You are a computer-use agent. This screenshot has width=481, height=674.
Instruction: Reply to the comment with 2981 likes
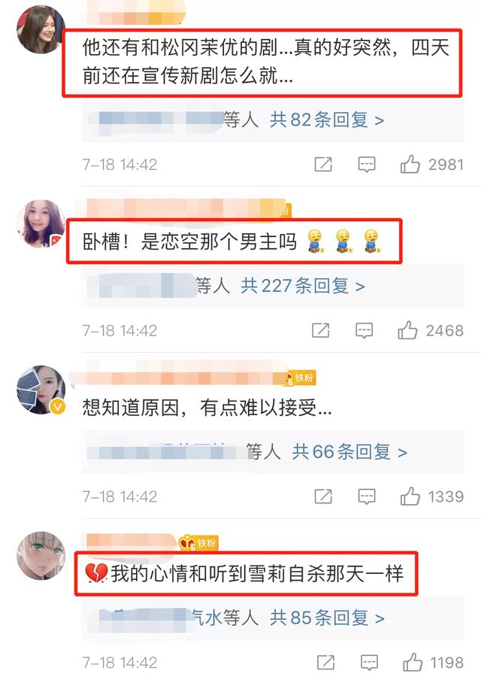[x=367, y=165]
